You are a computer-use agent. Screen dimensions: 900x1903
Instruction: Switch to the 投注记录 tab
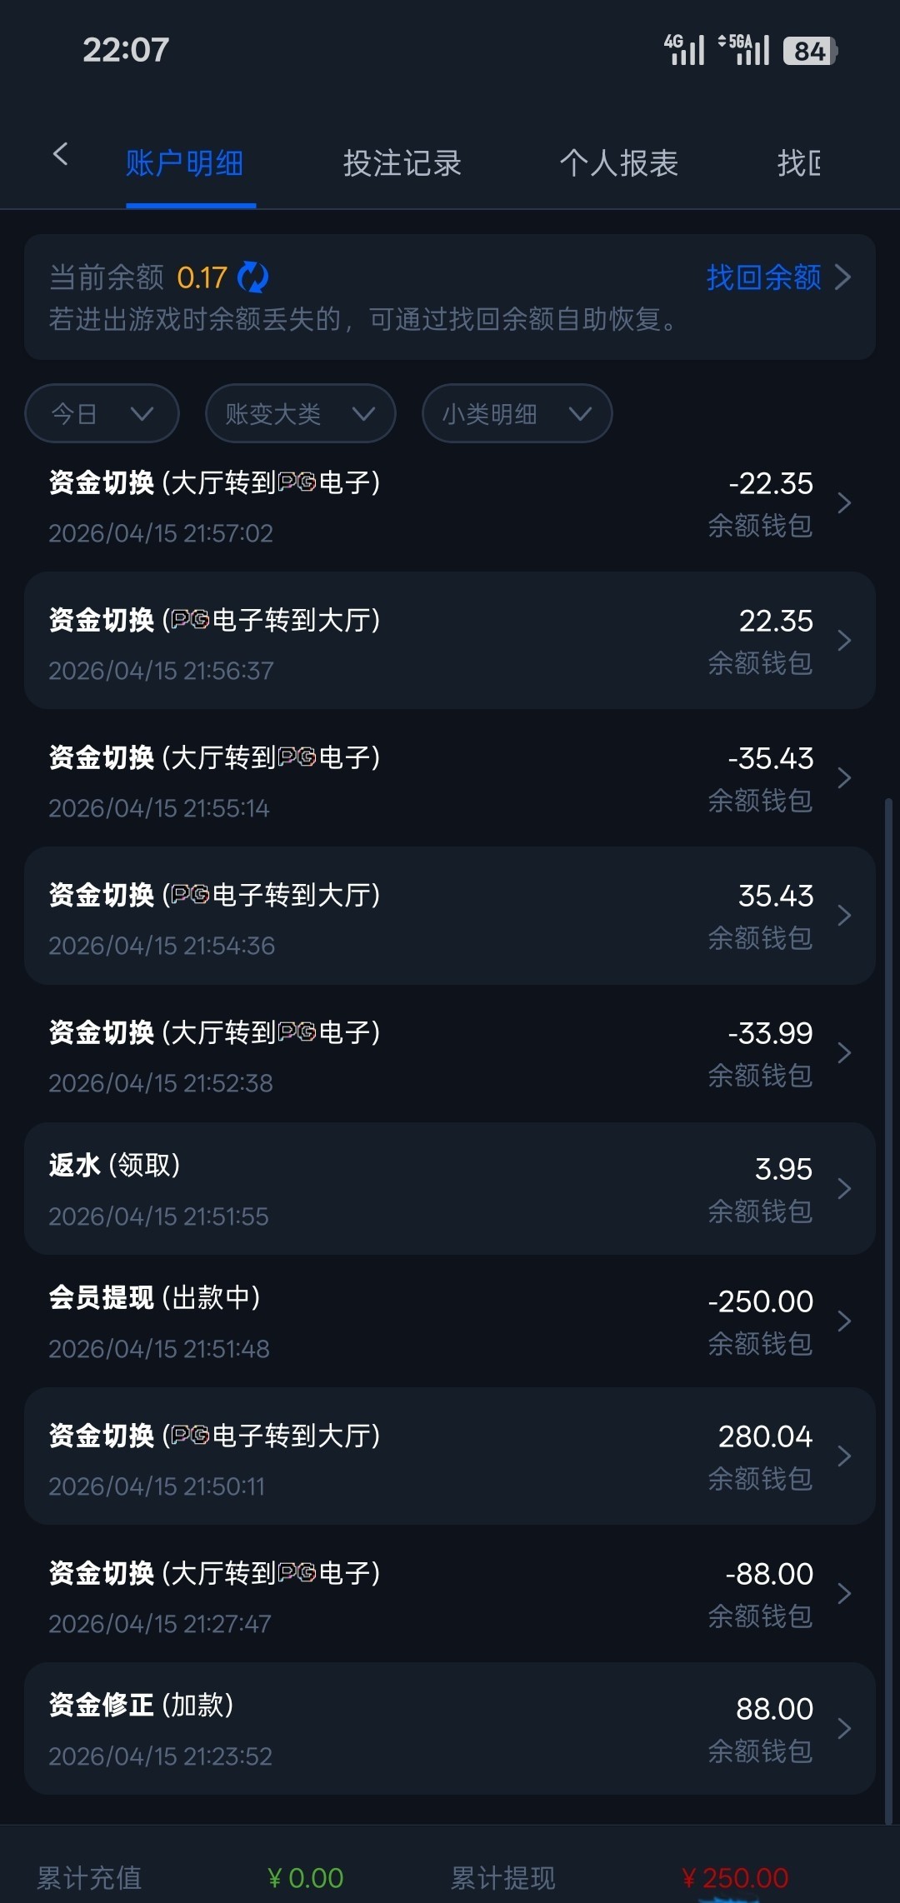(402, 163)
